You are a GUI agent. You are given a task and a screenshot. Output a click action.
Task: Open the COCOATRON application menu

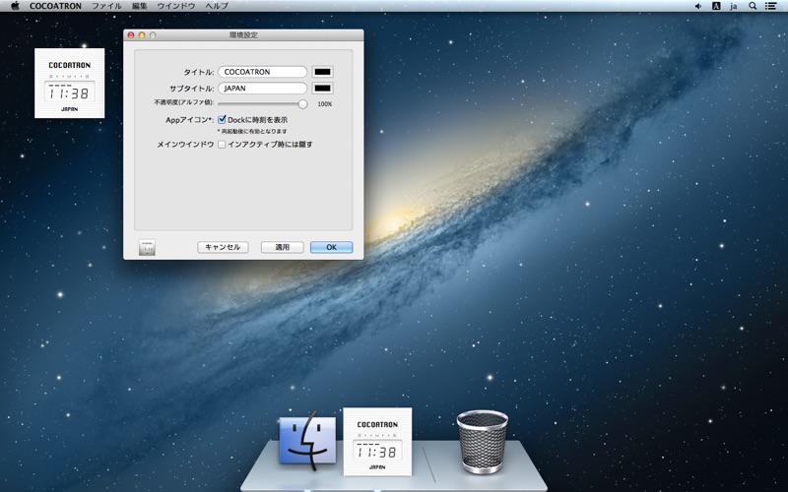[55, 6]
